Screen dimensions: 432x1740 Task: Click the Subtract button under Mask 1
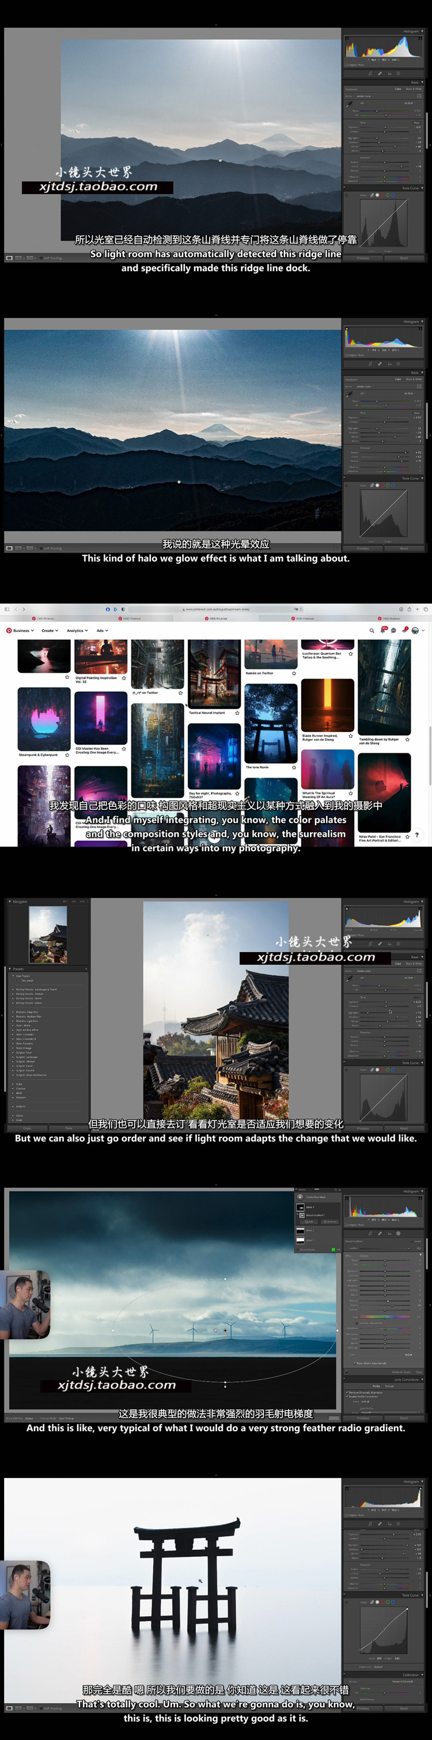[330, 1221]
